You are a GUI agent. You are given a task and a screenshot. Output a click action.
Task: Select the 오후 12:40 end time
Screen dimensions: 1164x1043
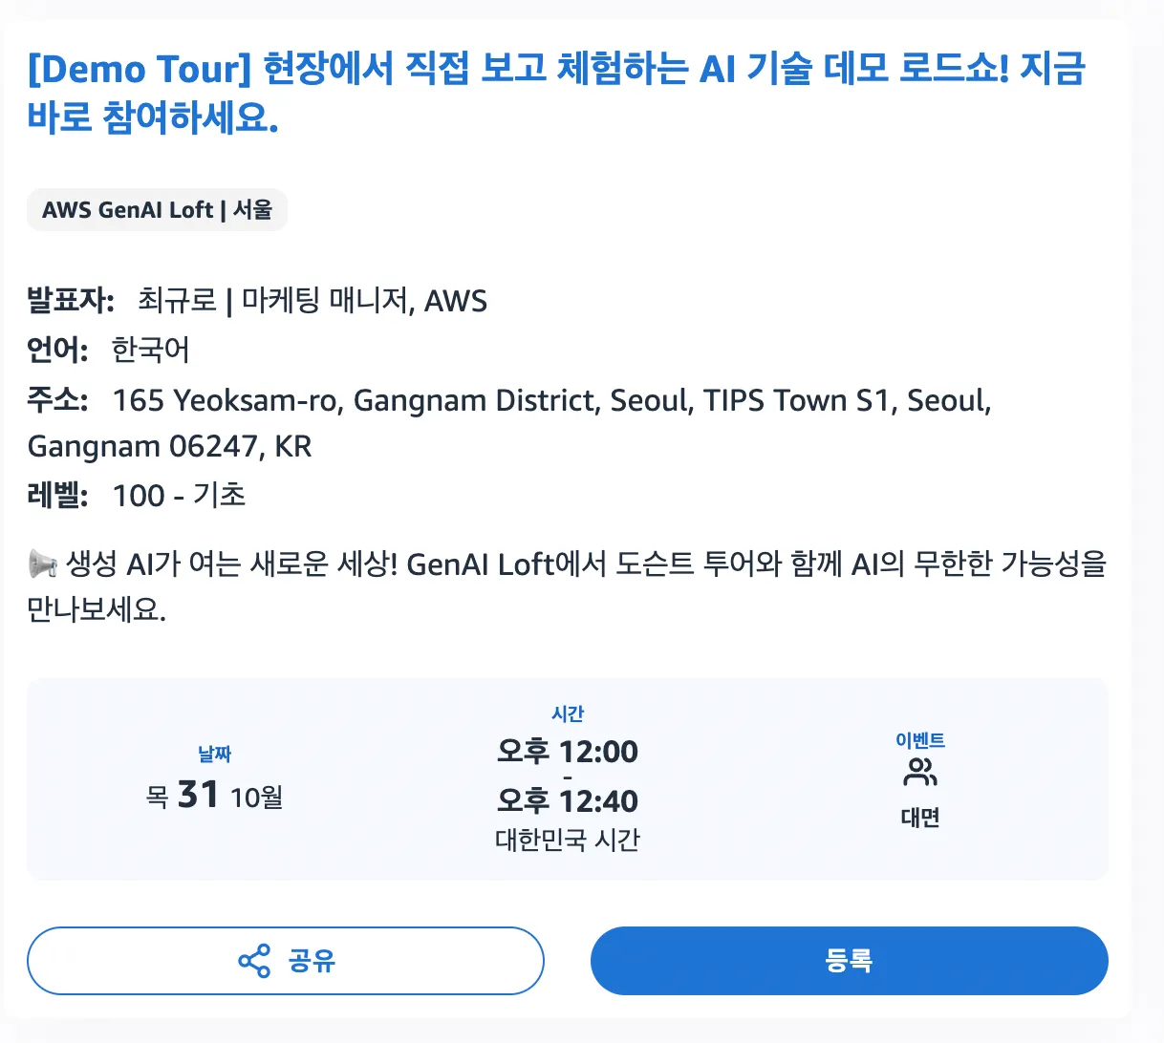click(x=566, y=802)
